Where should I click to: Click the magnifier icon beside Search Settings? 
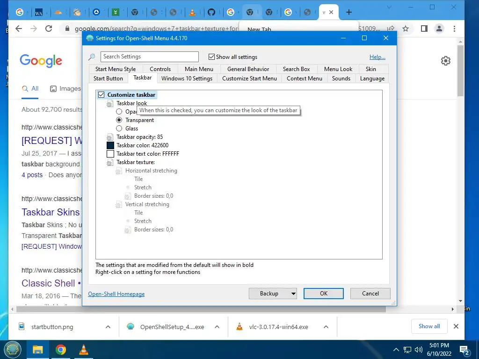pyautogui.click(x=92, y=57)
